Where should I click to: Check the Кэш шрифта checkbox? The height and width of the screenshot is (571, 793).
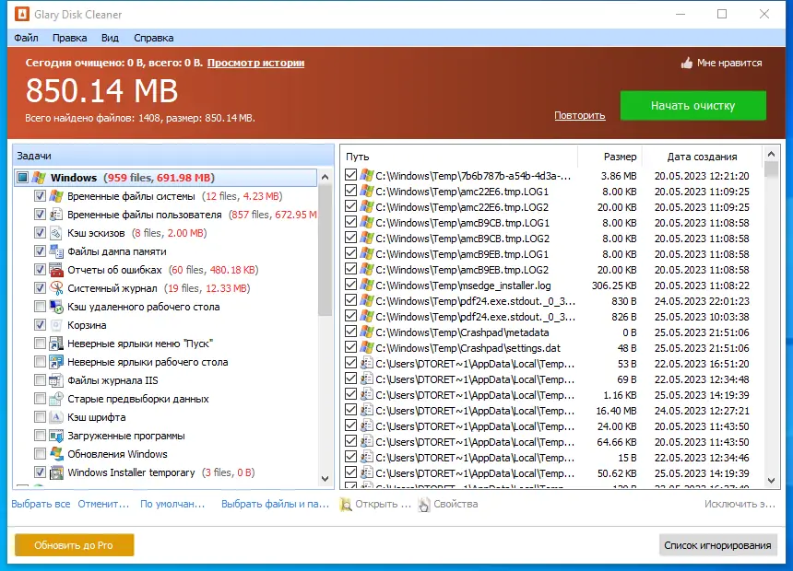(x=40, y=417)
